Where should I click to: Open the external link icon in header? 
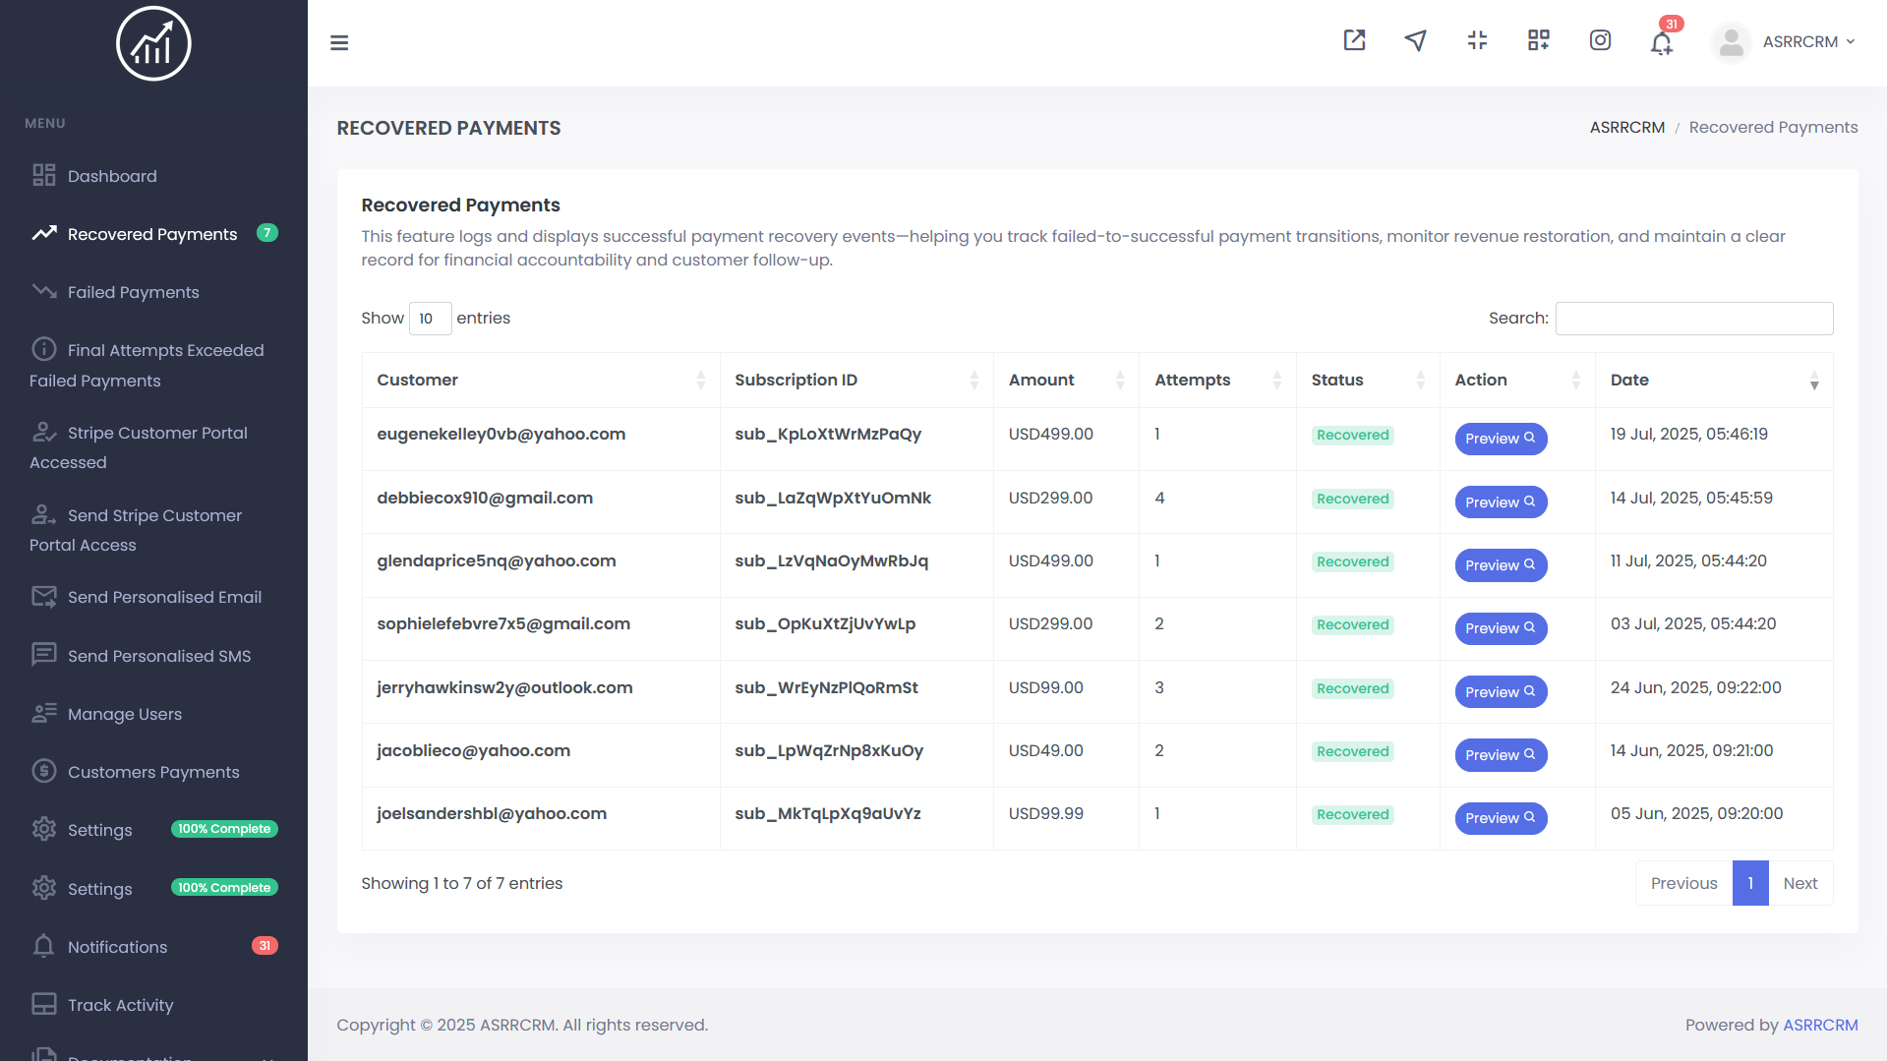(x=1354, y=40)
